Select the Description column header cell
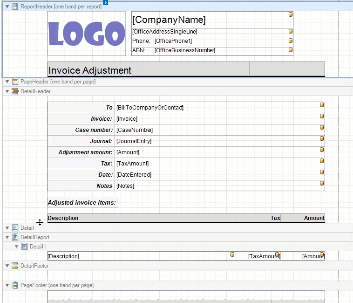Viewport: 353px width, 303px height. (x=142, y=218)
